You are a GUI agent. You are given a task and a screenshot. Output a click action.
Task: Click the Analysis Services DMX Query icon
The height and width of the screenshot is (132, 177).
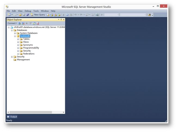coord(55,15)
